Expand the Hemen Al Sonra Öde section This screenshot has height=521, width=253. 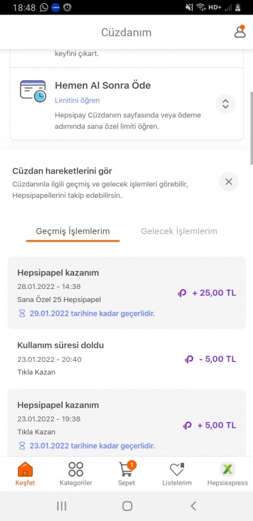225,104
